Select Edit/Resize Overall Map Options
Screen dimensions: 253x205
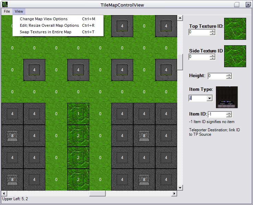(49, 25)
